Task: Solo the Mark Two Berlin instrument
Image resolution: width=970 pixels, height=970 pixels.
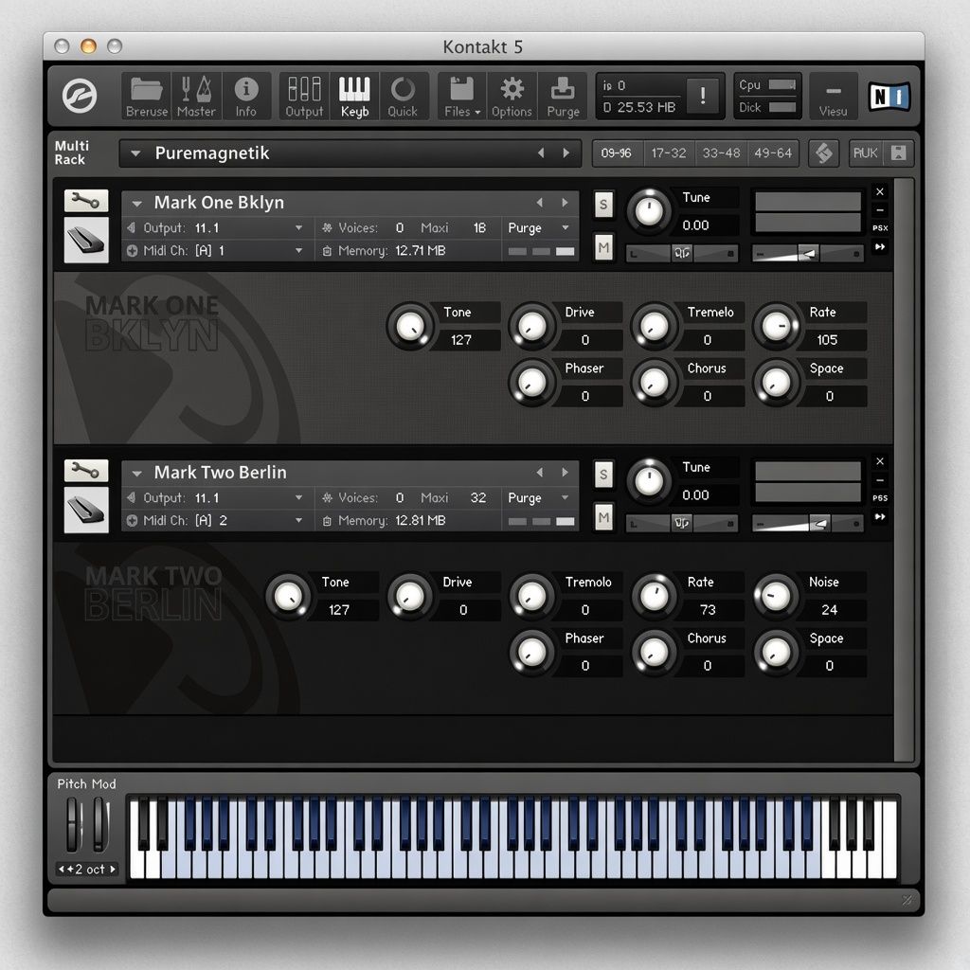Action: (x=603, y=475)
